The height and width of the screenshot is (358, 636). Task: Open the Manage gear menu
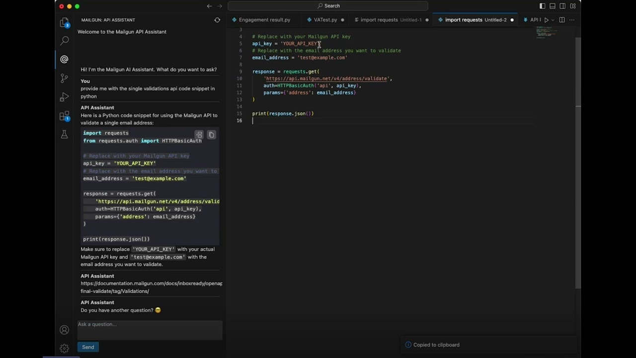pos(64,349)
